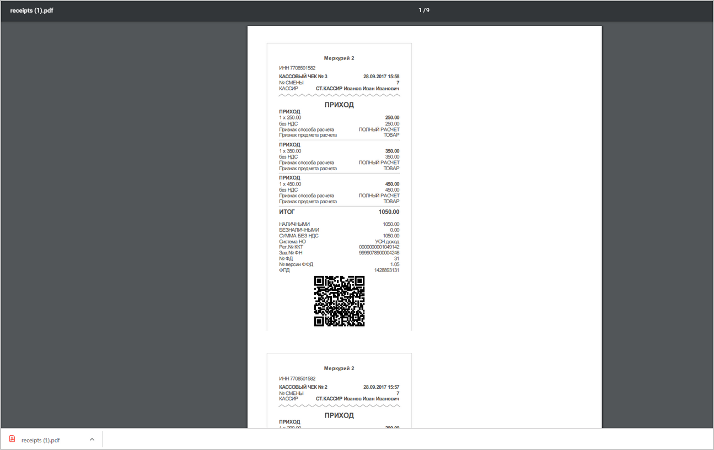Click the QR code on the first receipt

339,301
